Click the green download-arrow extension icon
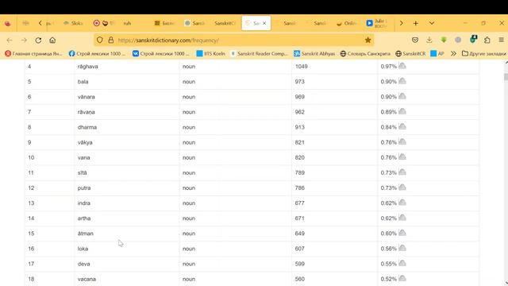508x286 pixels. click(444, 40)
